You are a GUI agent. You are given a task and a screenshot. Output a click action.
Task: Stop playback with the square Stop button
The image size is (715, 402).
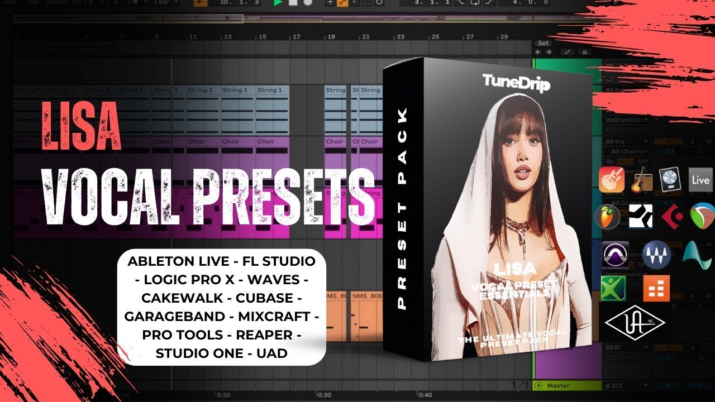293,3
